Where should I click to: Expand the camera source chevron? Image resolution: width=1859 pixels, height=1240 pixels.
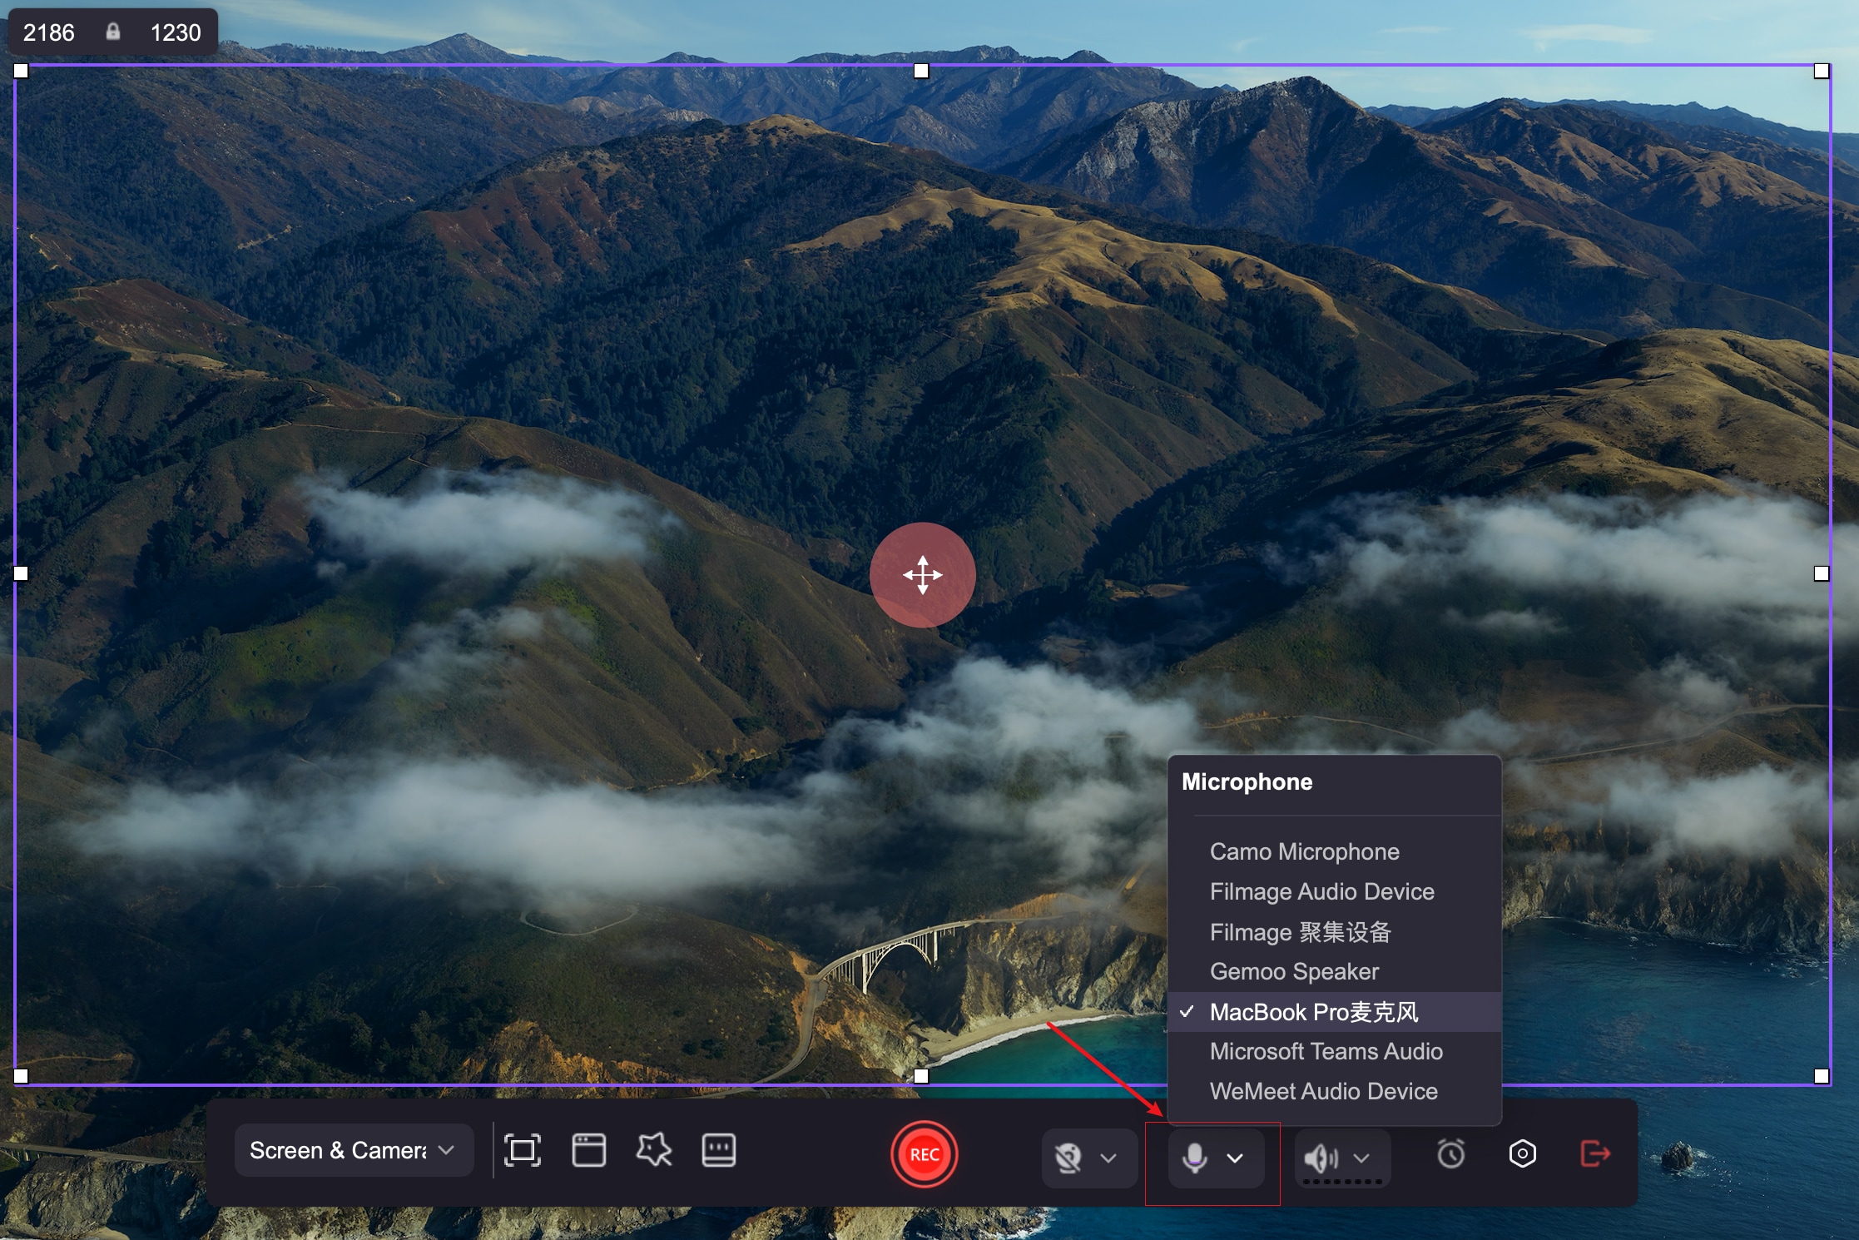(1108, 1158)
